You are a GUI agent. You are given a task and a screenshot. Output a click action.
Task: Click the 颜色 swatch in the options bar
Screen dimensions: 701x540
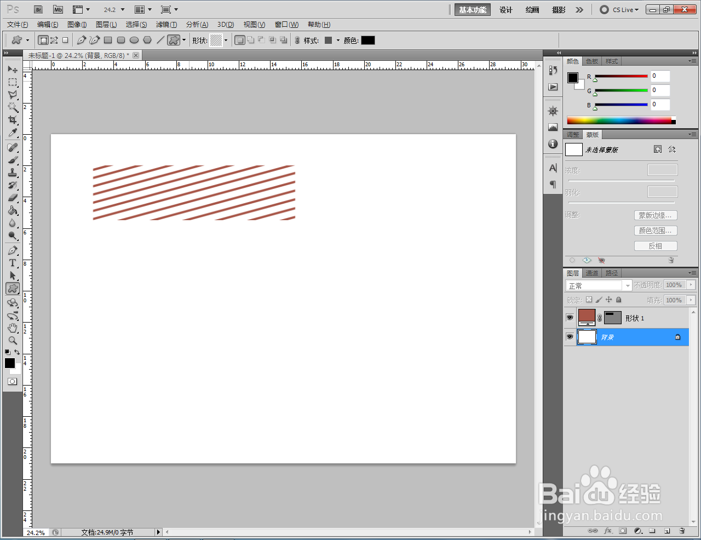tap(368, 40)
